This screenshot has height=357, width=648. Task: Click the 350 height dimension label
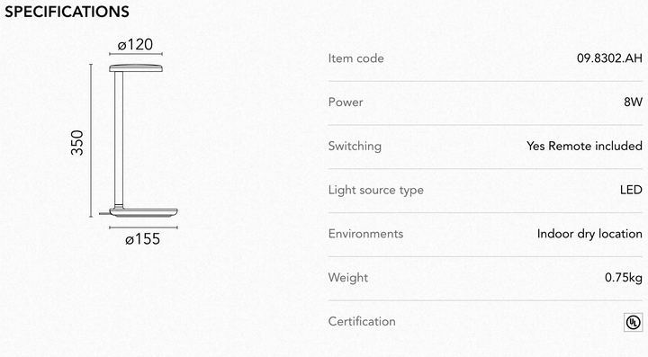[x=77, y=143]
